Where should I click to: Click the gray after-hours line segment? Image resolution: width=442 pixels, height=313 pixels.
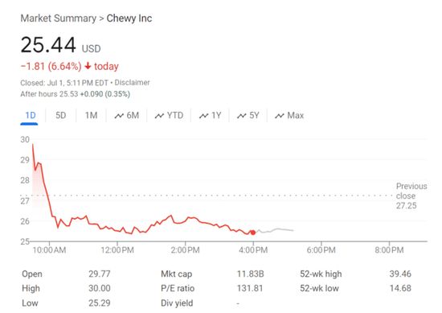(275, 230)
